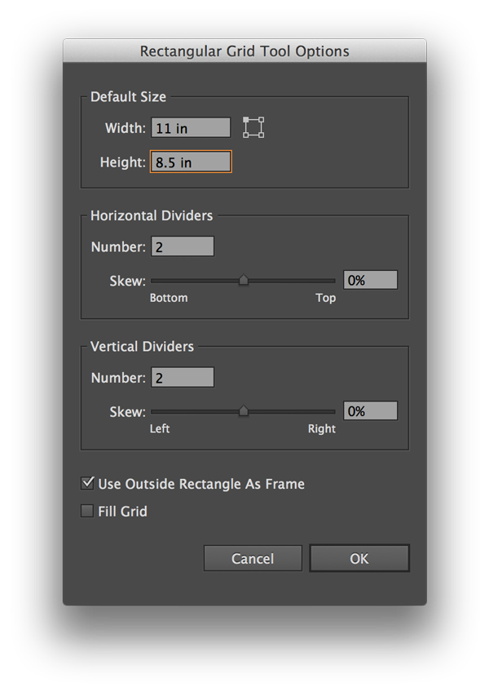Pick the bottom-right corner of the reference point icon
Viewport: 489px width, 692px height.
tap(262, 135)
